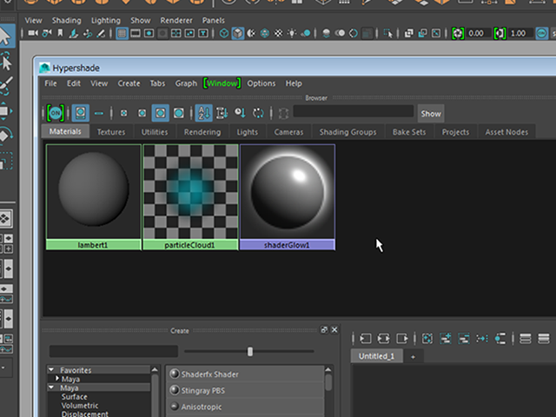Screen dimensions: 556x417
Task: Open the camera Bookmarks icon
Action: click(x=60, y=33)
